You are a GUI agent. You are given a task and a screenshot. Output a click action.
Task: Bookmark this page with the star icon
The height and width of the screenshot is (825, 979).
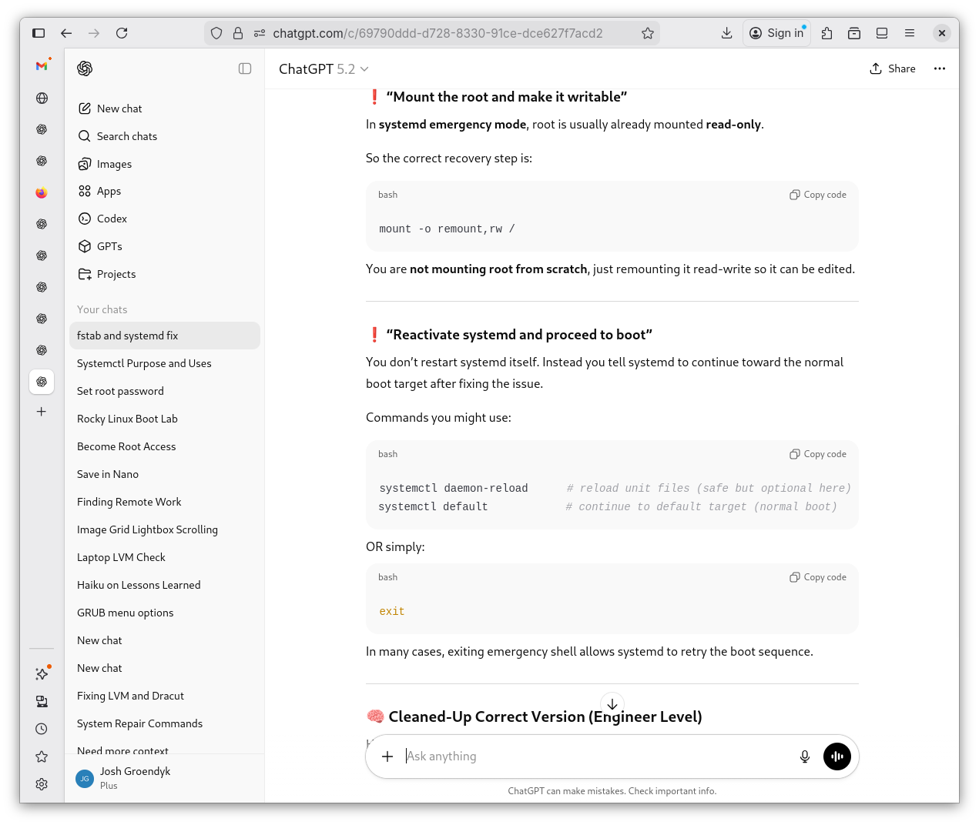click(648, 33)
